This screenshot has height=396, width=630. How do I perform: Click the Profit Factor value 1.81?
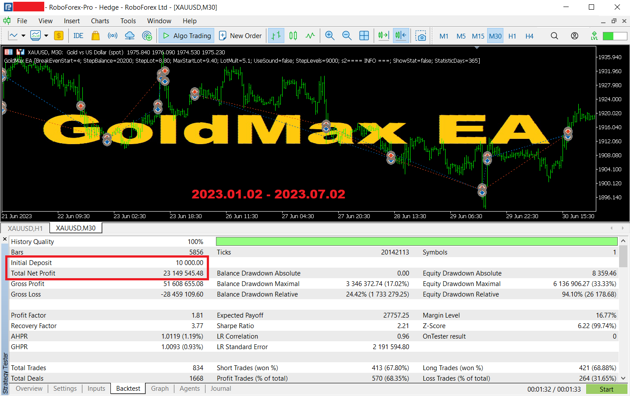pyautogui.click(x=197, y=315)
